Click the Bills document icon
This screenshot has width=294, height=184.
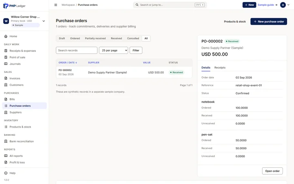point(6,99)
